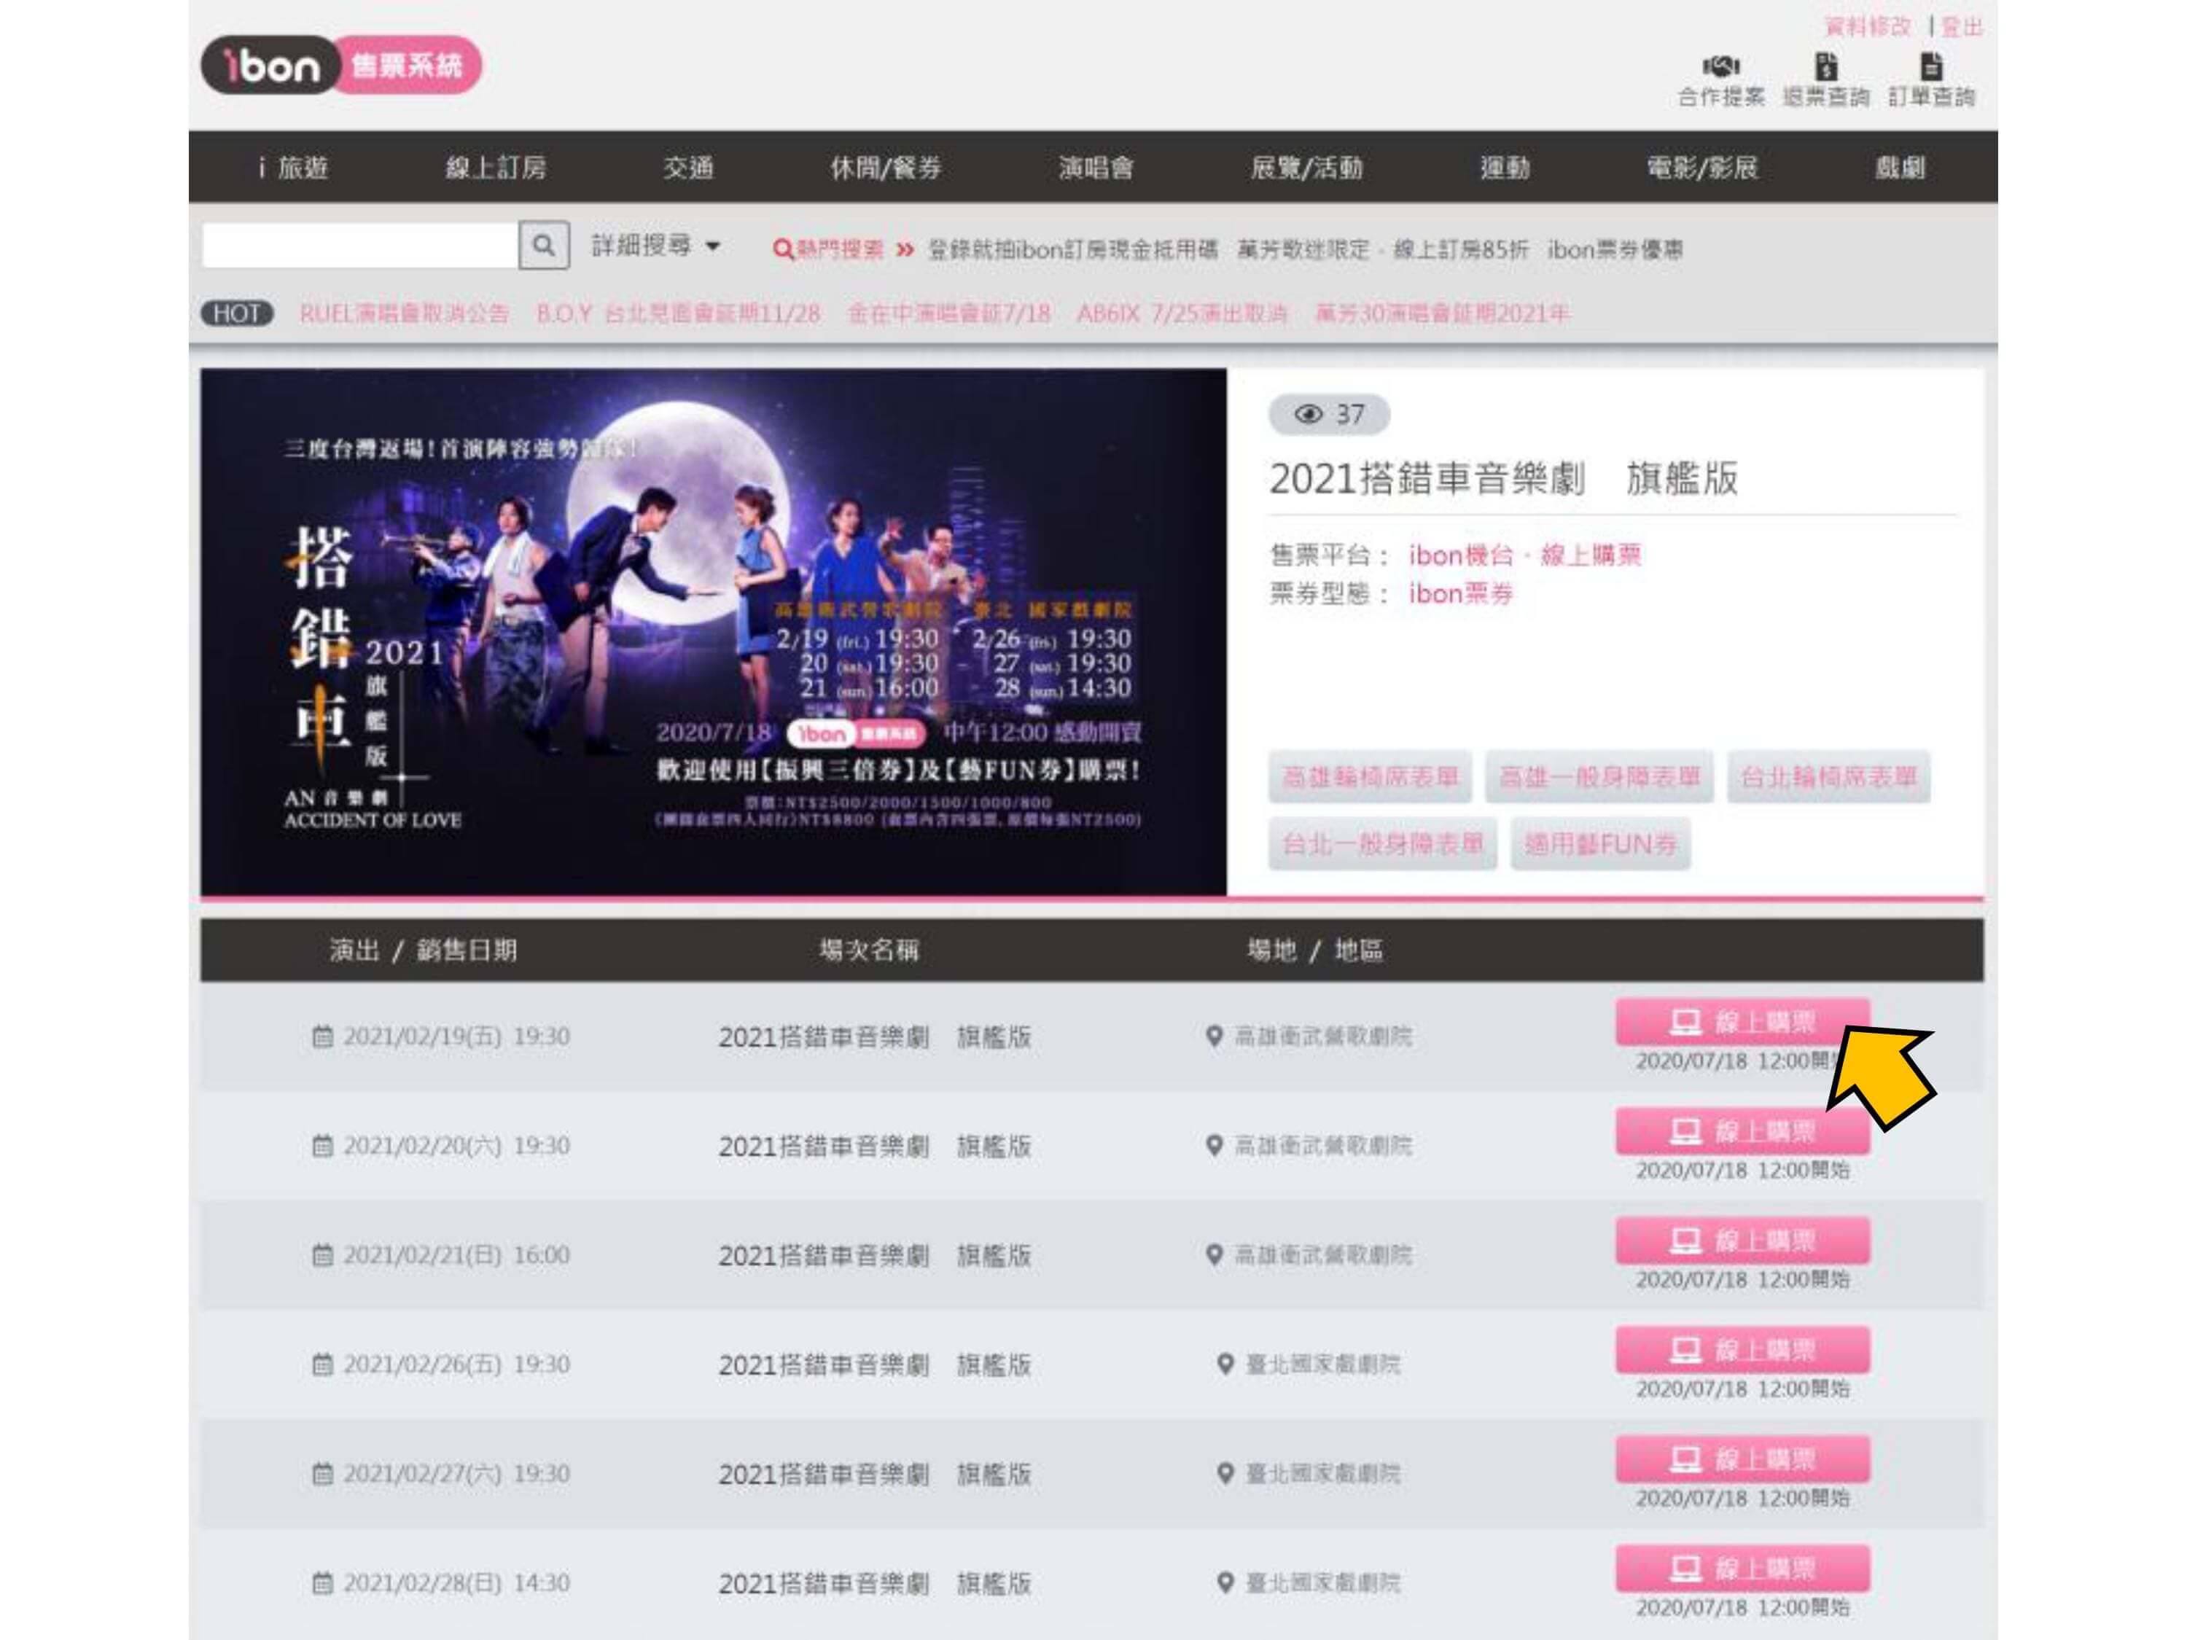Open 合作提案 handshake icon
The height and width of the screenshot is (1640, 2187).
[1720, 66]
